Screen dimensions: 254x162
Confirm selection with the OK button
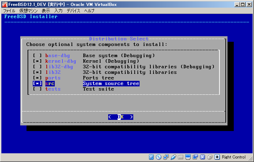(x=121, y=117)
